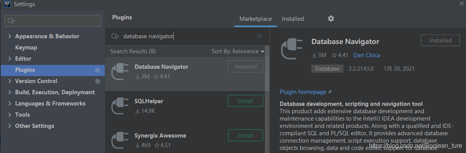Open the Sort By: Relevance dropdown
466x153 pixels.
(238, 51)
